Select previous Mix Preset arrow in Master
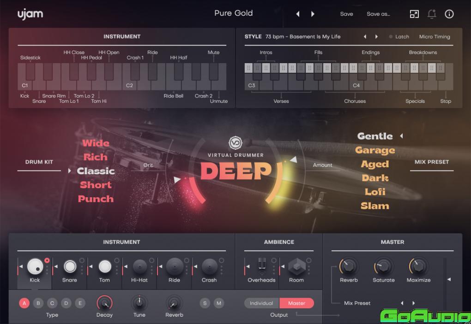Screen dimensions: 471x324 pos(402,303)
